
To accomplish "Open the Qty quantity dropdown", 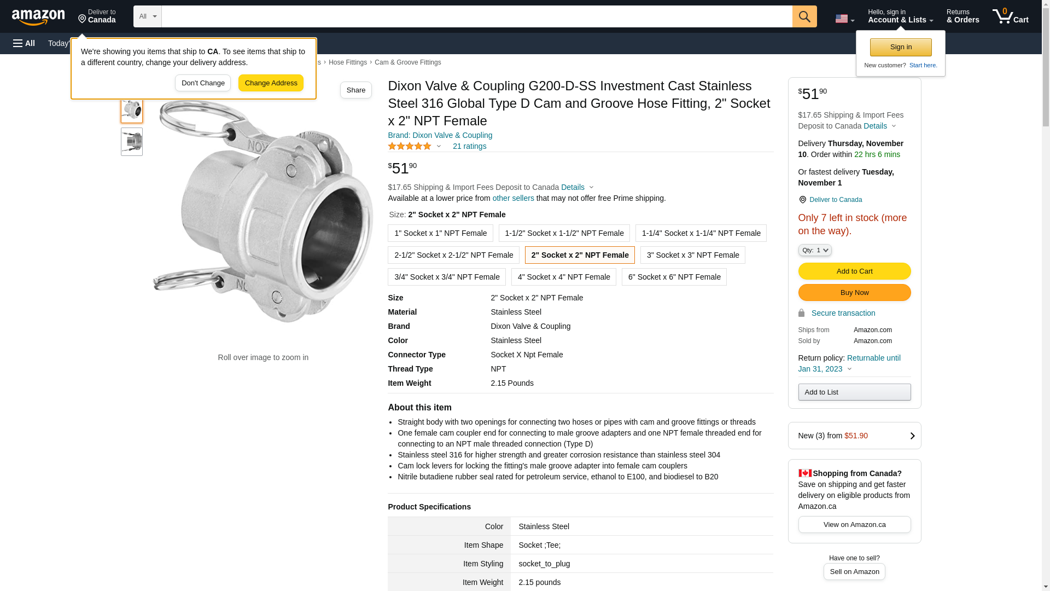I will tap(814, 250).
